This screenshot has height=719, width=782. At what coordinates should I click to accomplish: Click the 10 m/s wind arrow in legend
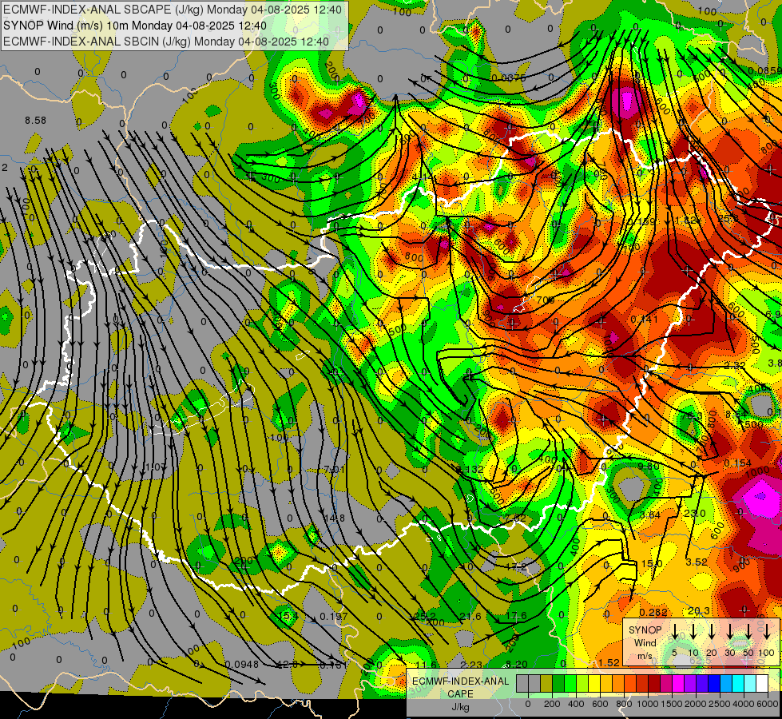click(x=693, y=632)
